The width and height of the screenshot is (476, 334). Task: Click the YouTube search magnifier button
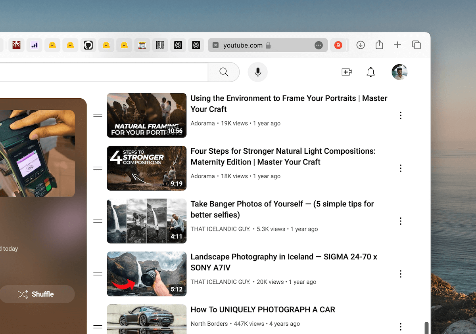pyautogui.click(x=224, y=72)
